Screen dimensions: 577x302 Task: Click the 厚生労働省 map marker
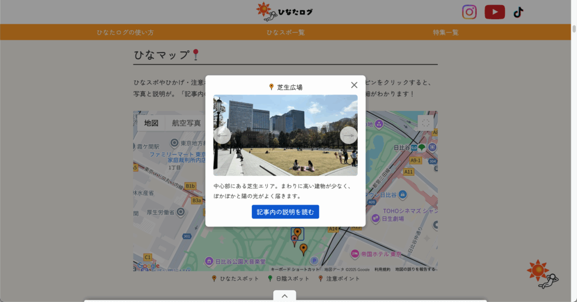coord(181,212)
